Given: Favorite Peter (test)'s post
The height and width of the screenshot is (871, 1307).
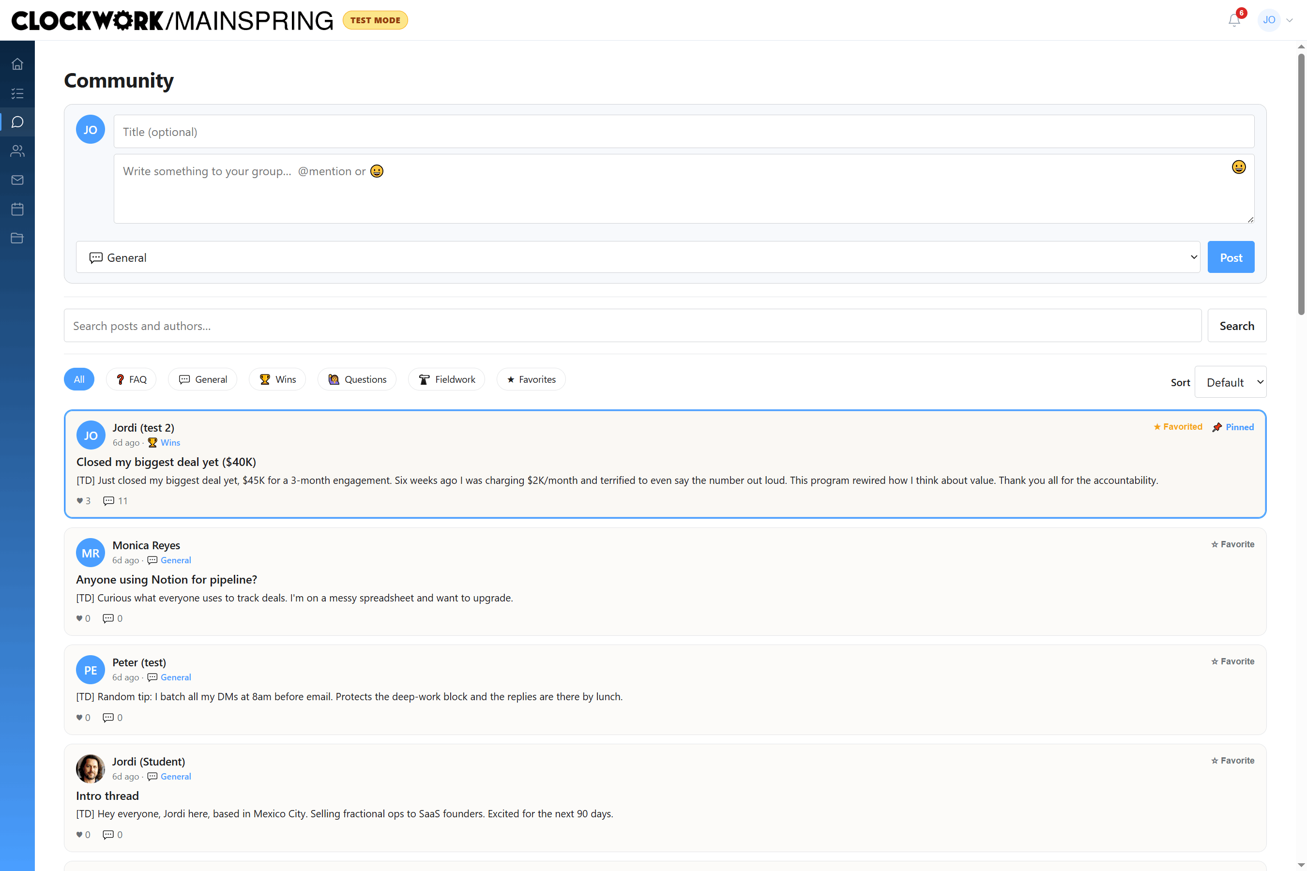Looking at the screenshot, I should click(1232, 661).
